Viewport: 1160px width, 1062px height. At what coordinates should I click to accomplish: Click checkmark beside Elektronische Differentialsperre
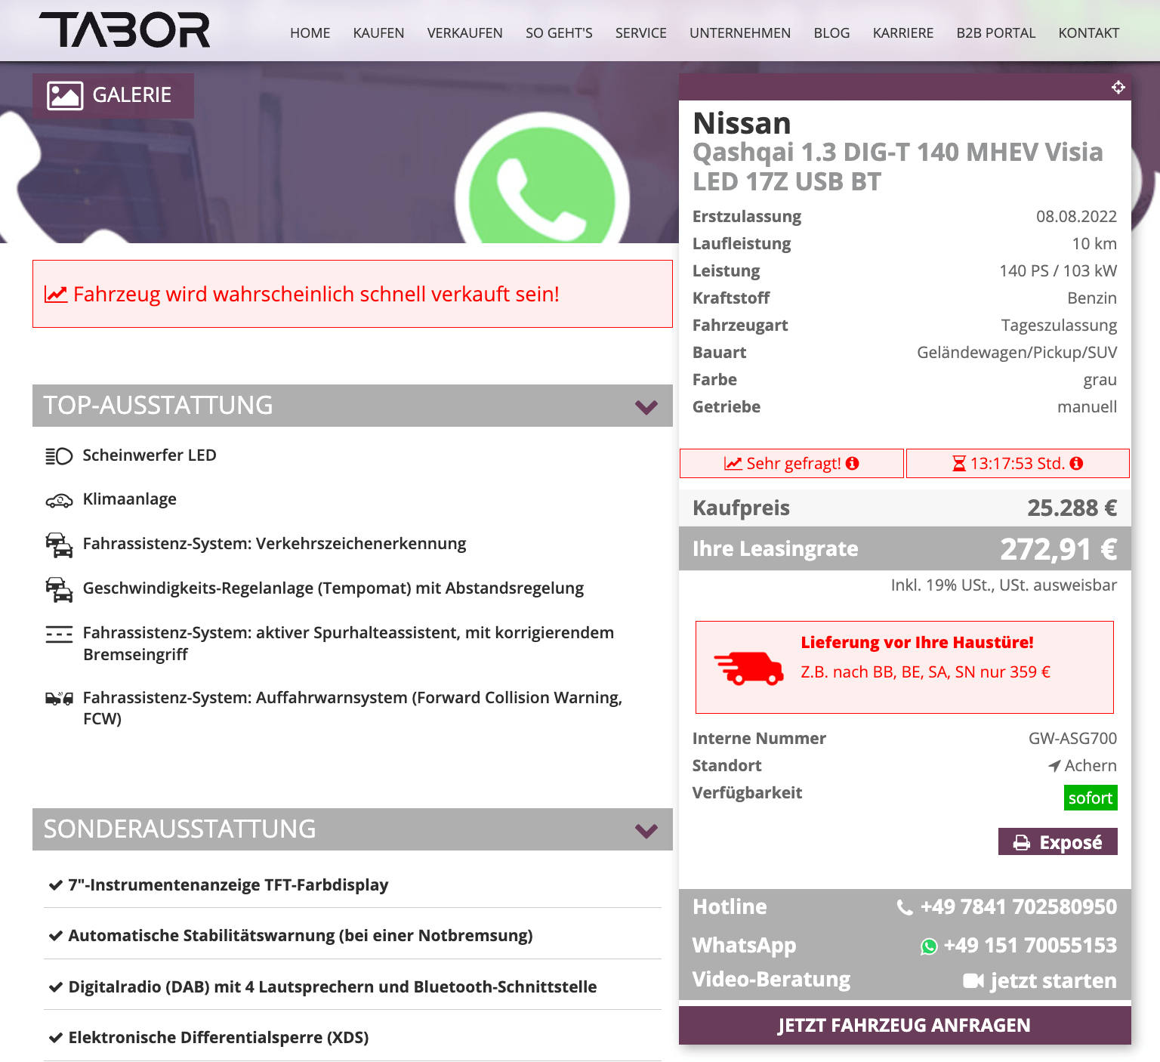[x=55, y=1038]
